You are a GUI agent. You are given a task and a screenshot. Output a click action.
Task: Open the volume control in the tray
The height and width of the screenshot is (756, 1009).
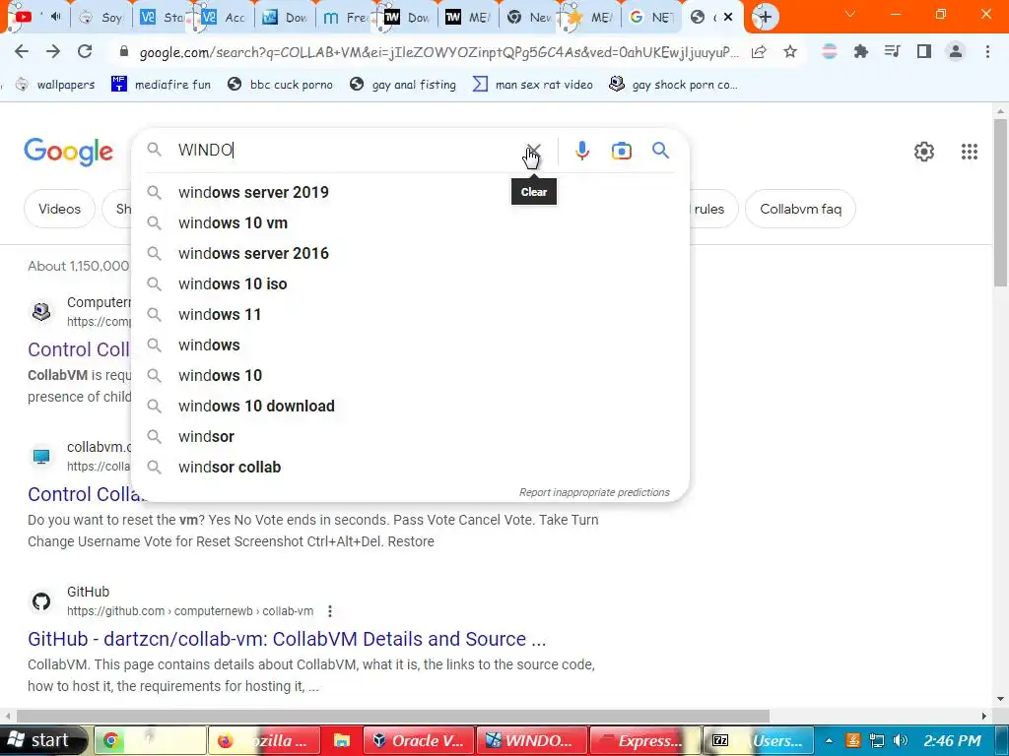901,740
